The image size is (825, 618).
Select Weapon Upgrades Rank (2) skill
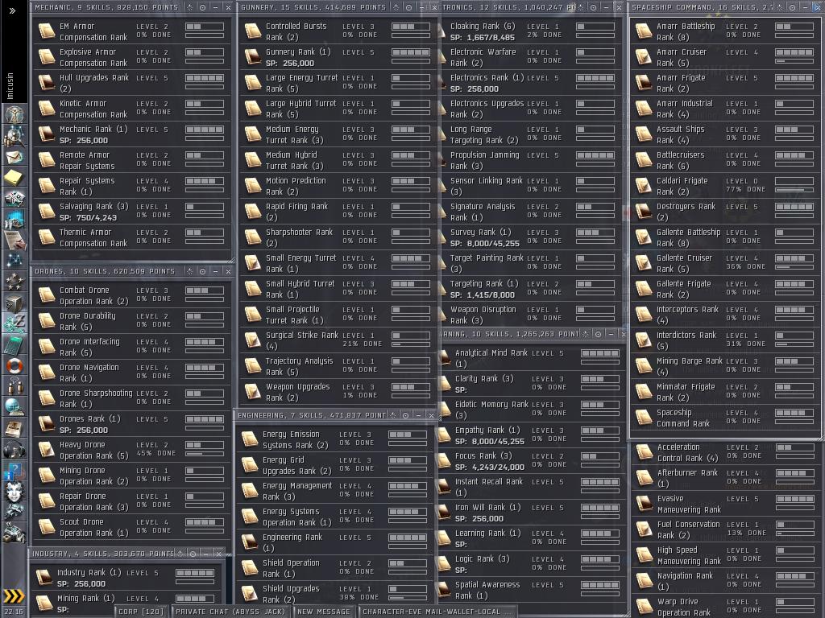point(338,392)
